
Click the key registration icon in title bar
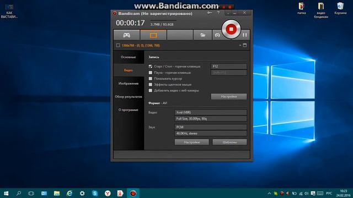click(210, 13)
